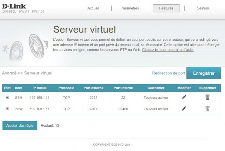Click the Port externe column header
Screen dimensions: 225x151
(93, 88)
